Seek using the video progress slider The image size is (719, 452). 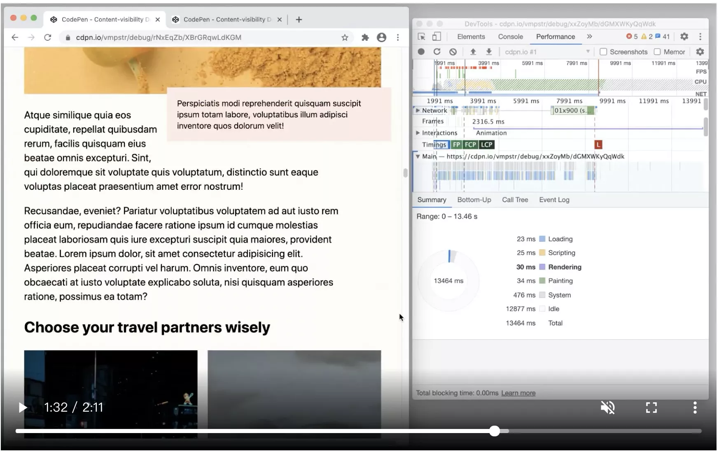pos(358,431)
